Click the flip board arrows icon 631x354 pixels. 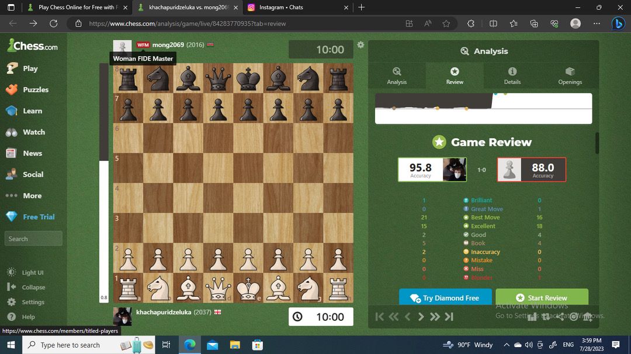click(546, 317)
